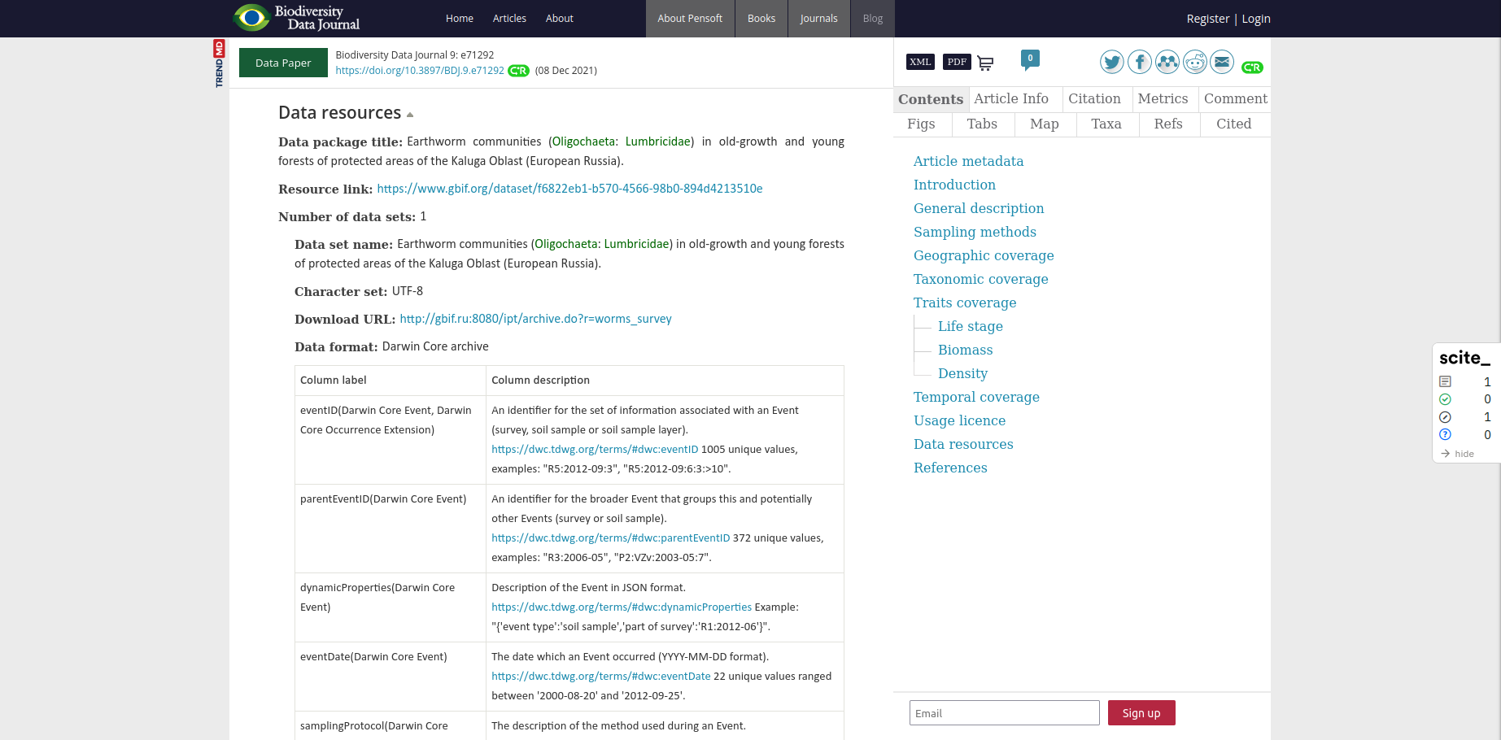
Task: Click the Biomass contents link
Action: [x=965, y=350]
